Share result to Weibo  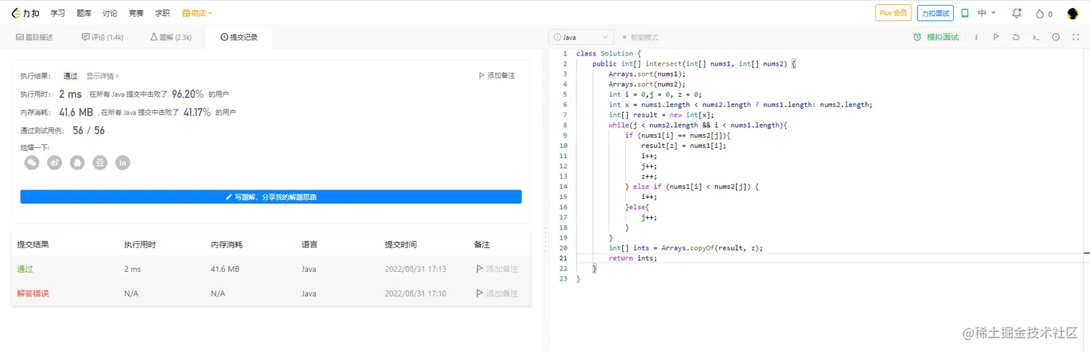click(x=55, y=163)
